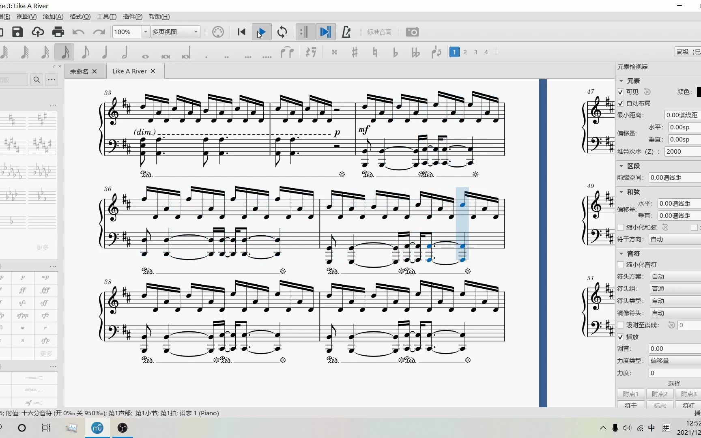
Task: Open the 工具(T) menu
Action: pyautogui.click(x=107, y=17)
